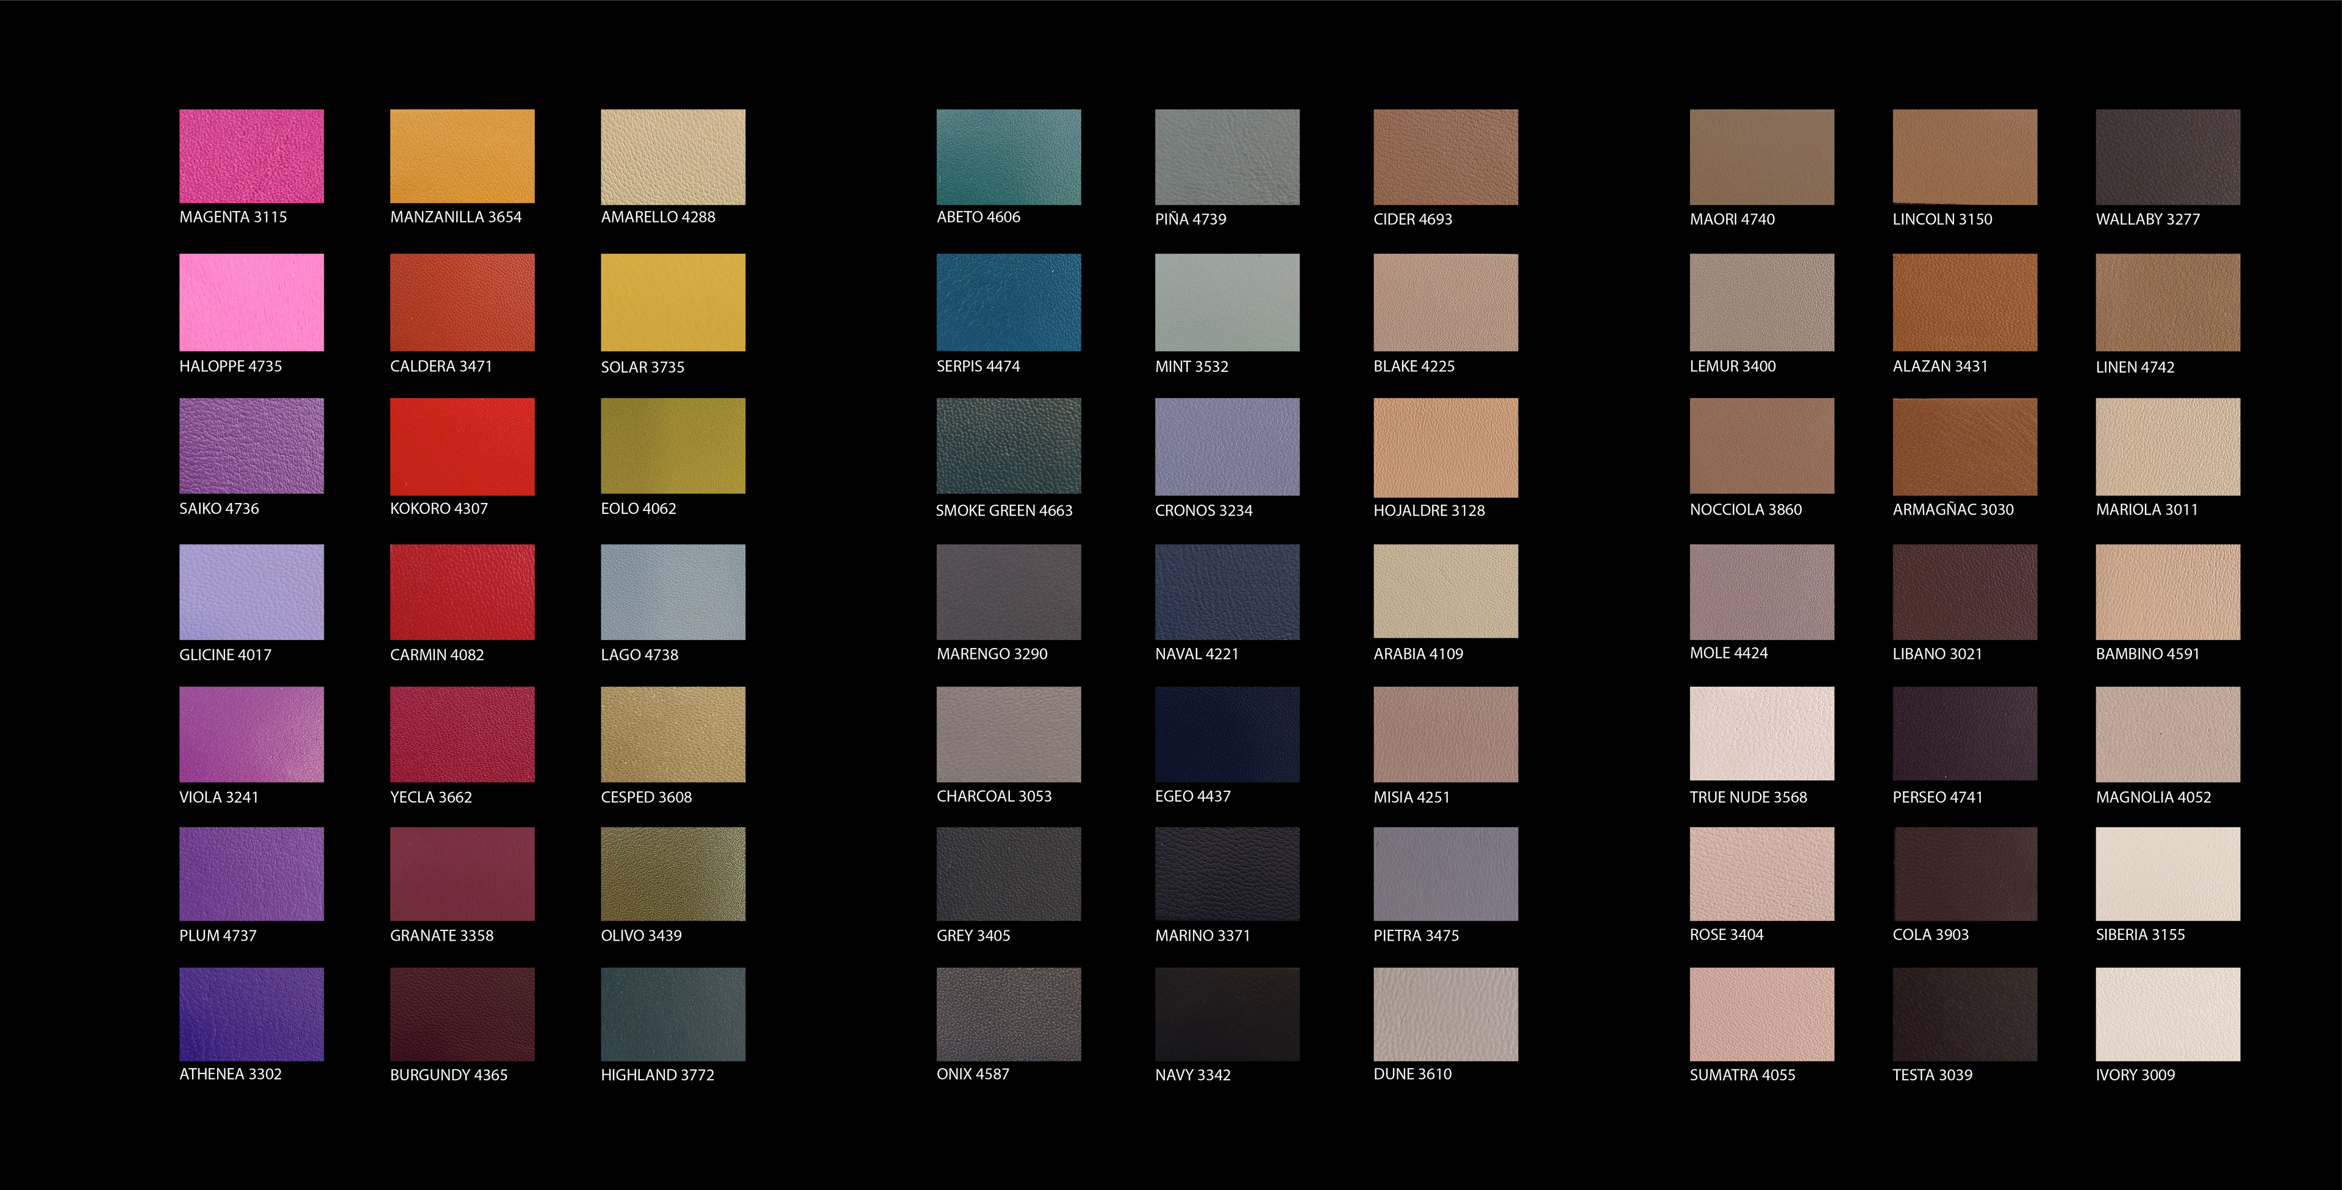Click the Ivory 3009 swatch
Viewport: 2342px width, 1190px height.
click(2168, 1014)
